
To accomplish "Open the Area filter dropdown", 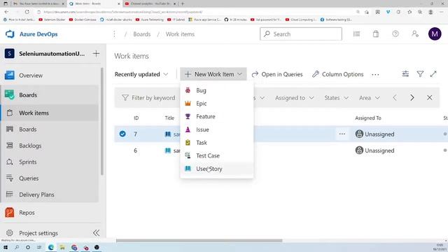I will coord(369,98).
